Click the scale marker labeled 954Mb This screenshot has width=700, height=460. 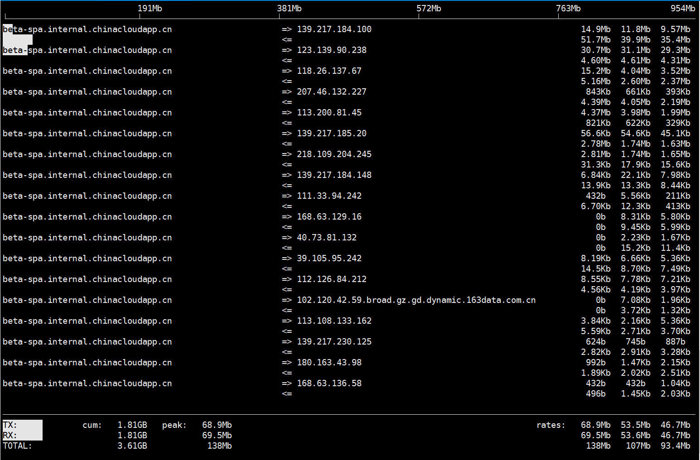(x=683, y=8)
